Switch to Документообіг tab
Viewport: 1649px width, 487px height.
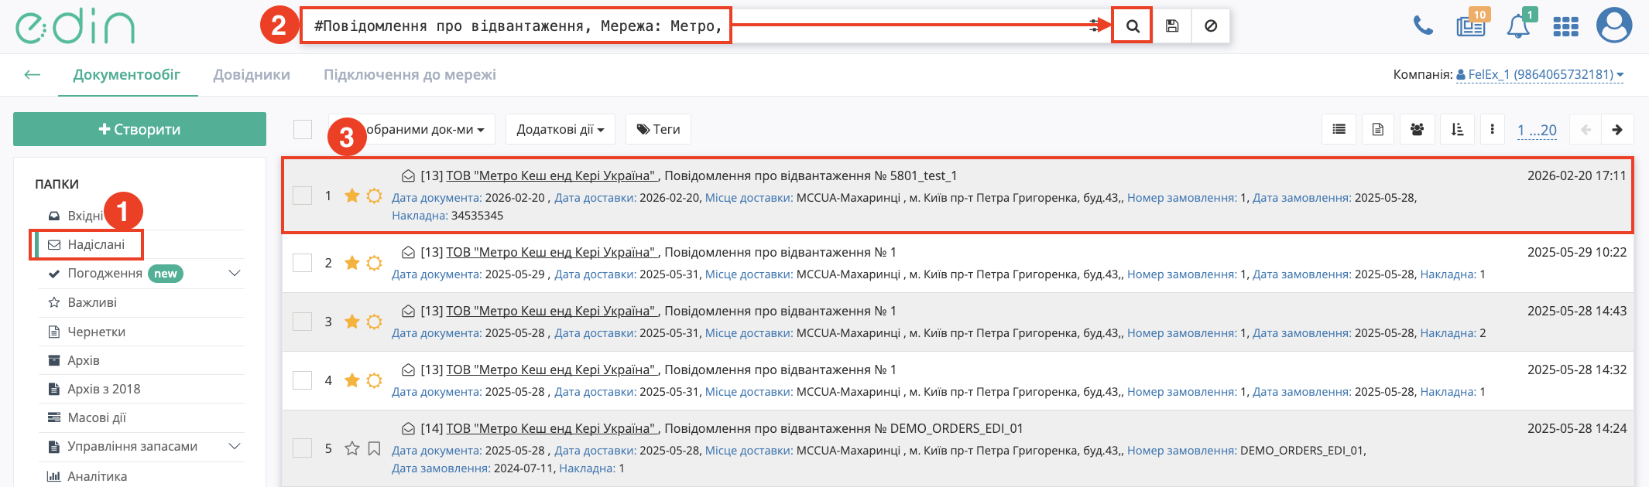coord(127,75)
